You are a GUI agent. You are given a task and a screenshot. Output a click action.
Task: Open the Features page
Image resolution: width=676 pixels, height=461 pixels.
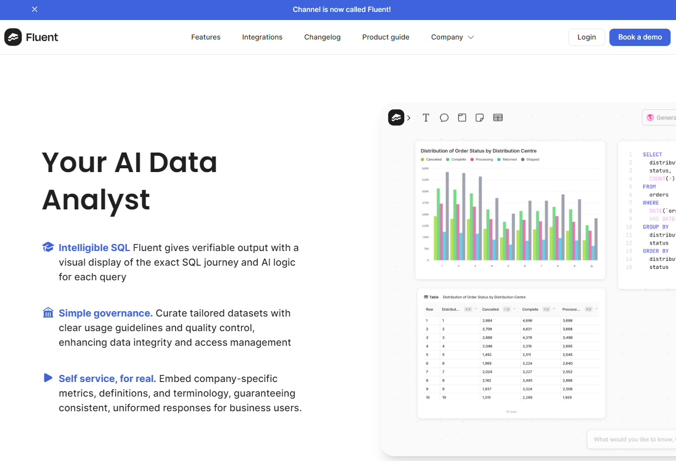tap(206, 37)
